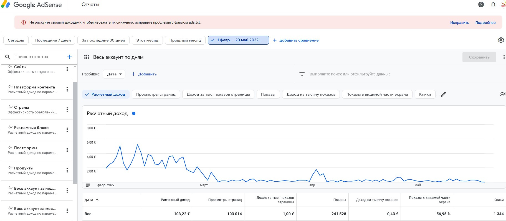
Task: Switch chart type with the line chart icon
Action: pos(503,94)
